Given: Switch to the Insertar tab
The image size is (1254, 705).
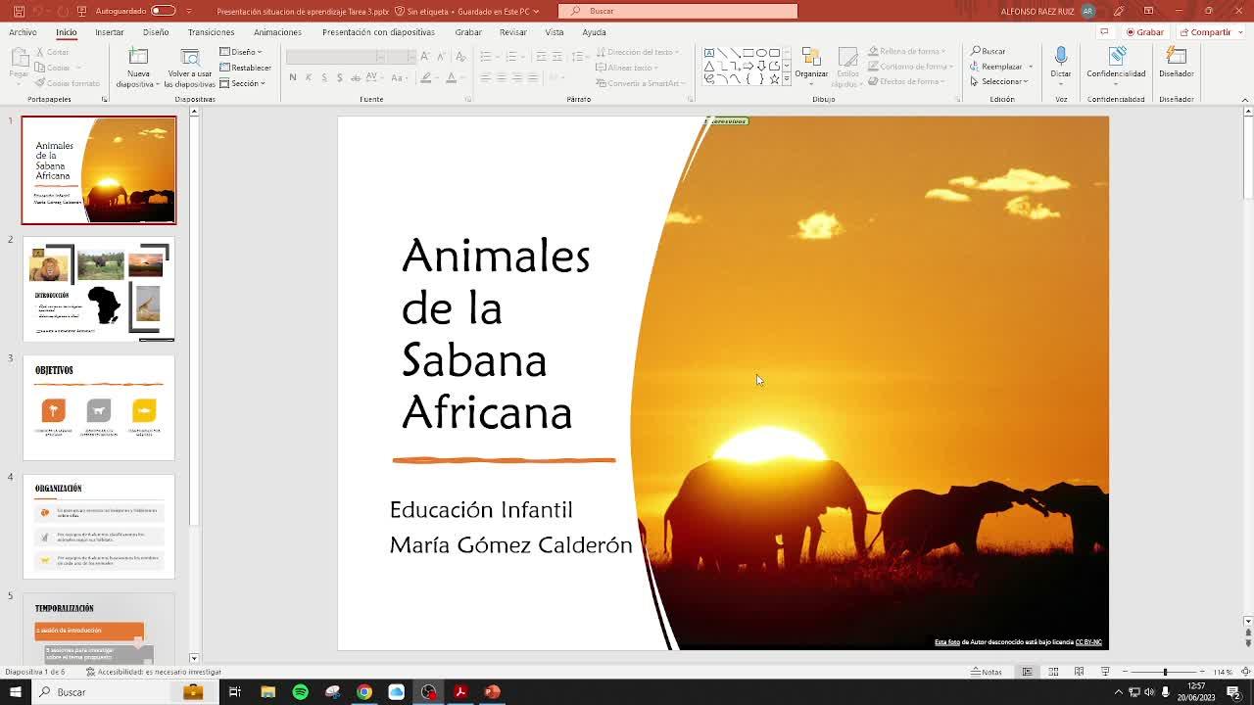Looking at the screenshot, I should [x=109, y=32].
